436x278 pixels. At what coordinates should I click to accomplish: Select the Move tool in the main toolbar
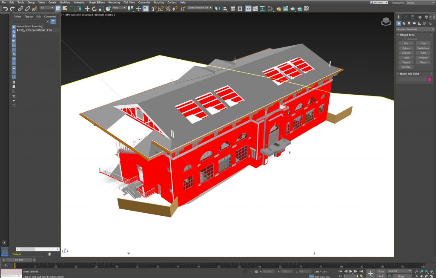point(87,9)
